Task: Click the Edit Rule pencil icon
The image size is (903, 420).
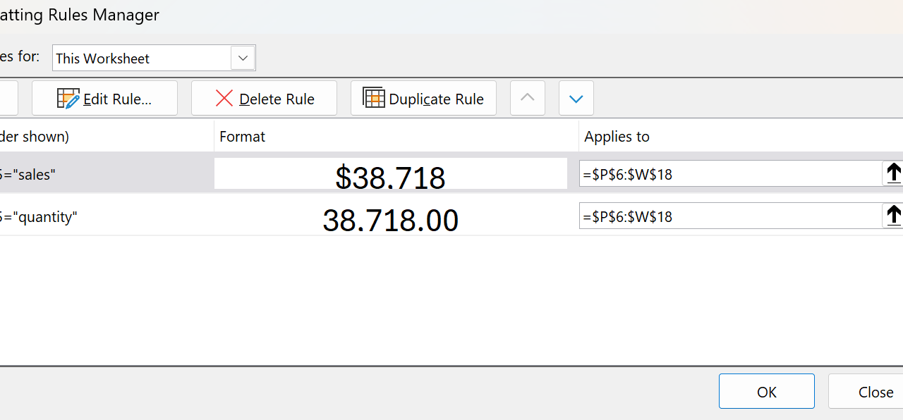Action: click(68, 99)
